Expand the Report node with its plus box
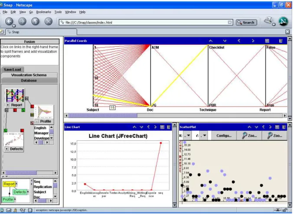Viewport: 294px width, 214px height. [x=8, y=105]
